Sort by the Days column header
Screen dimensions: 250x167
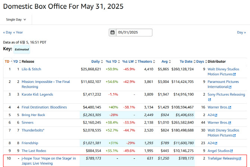201,61
